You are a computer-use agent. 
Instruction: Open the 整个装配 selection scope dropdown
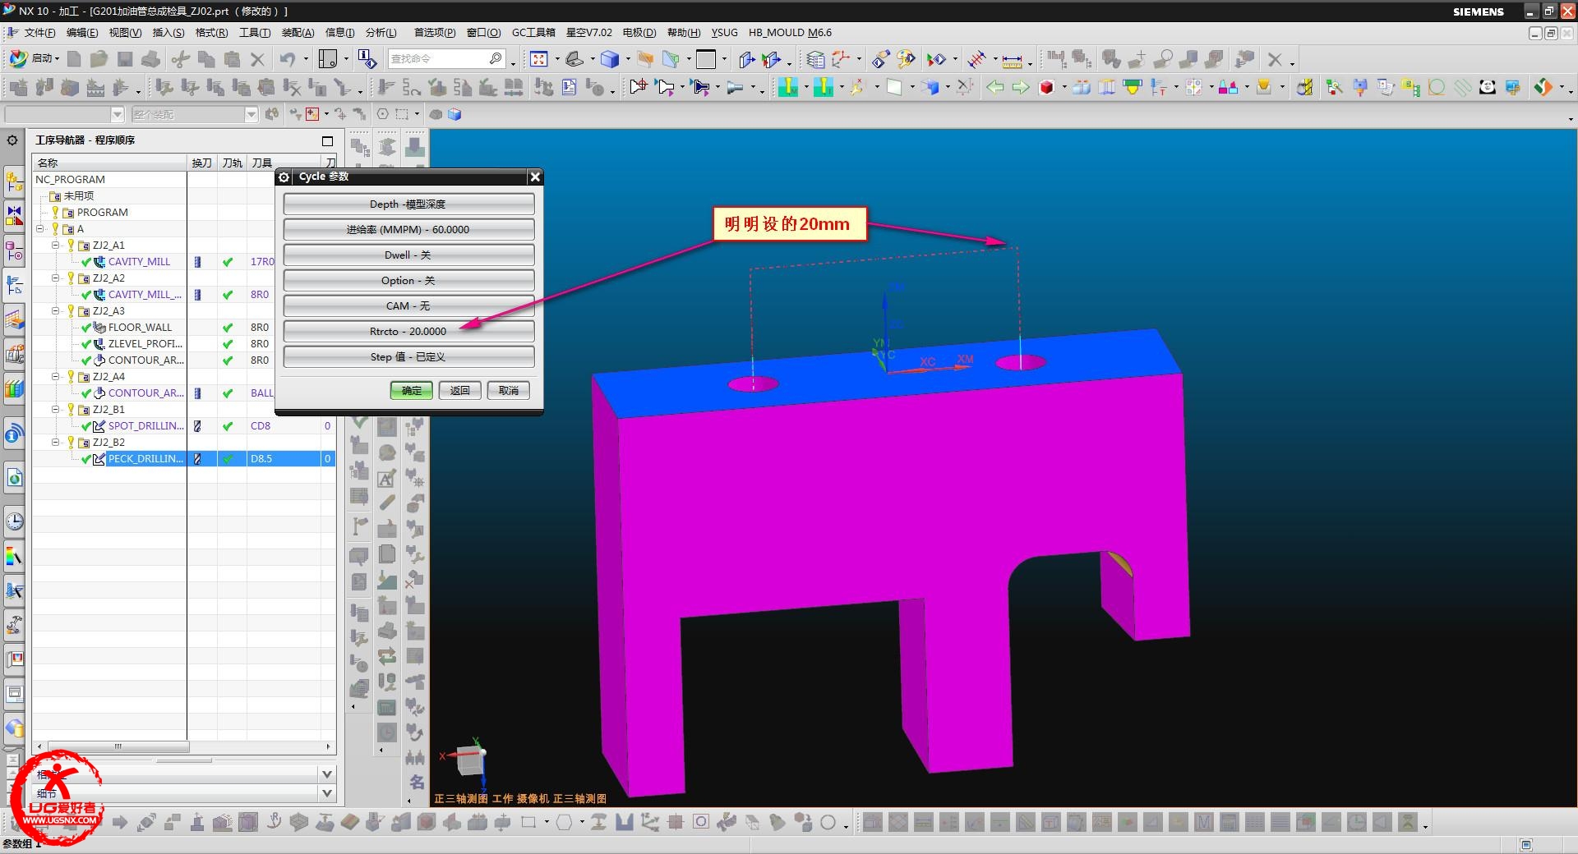tap(251, 114)
